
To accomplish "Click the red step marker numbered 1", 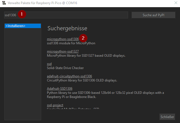I will point(22,14).
